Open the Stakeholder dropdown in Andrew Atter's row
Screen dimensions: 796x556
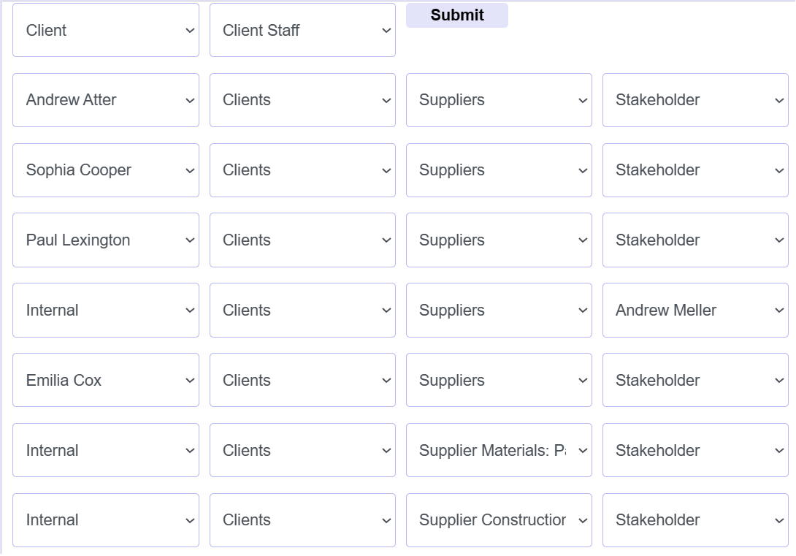[694, 100]
